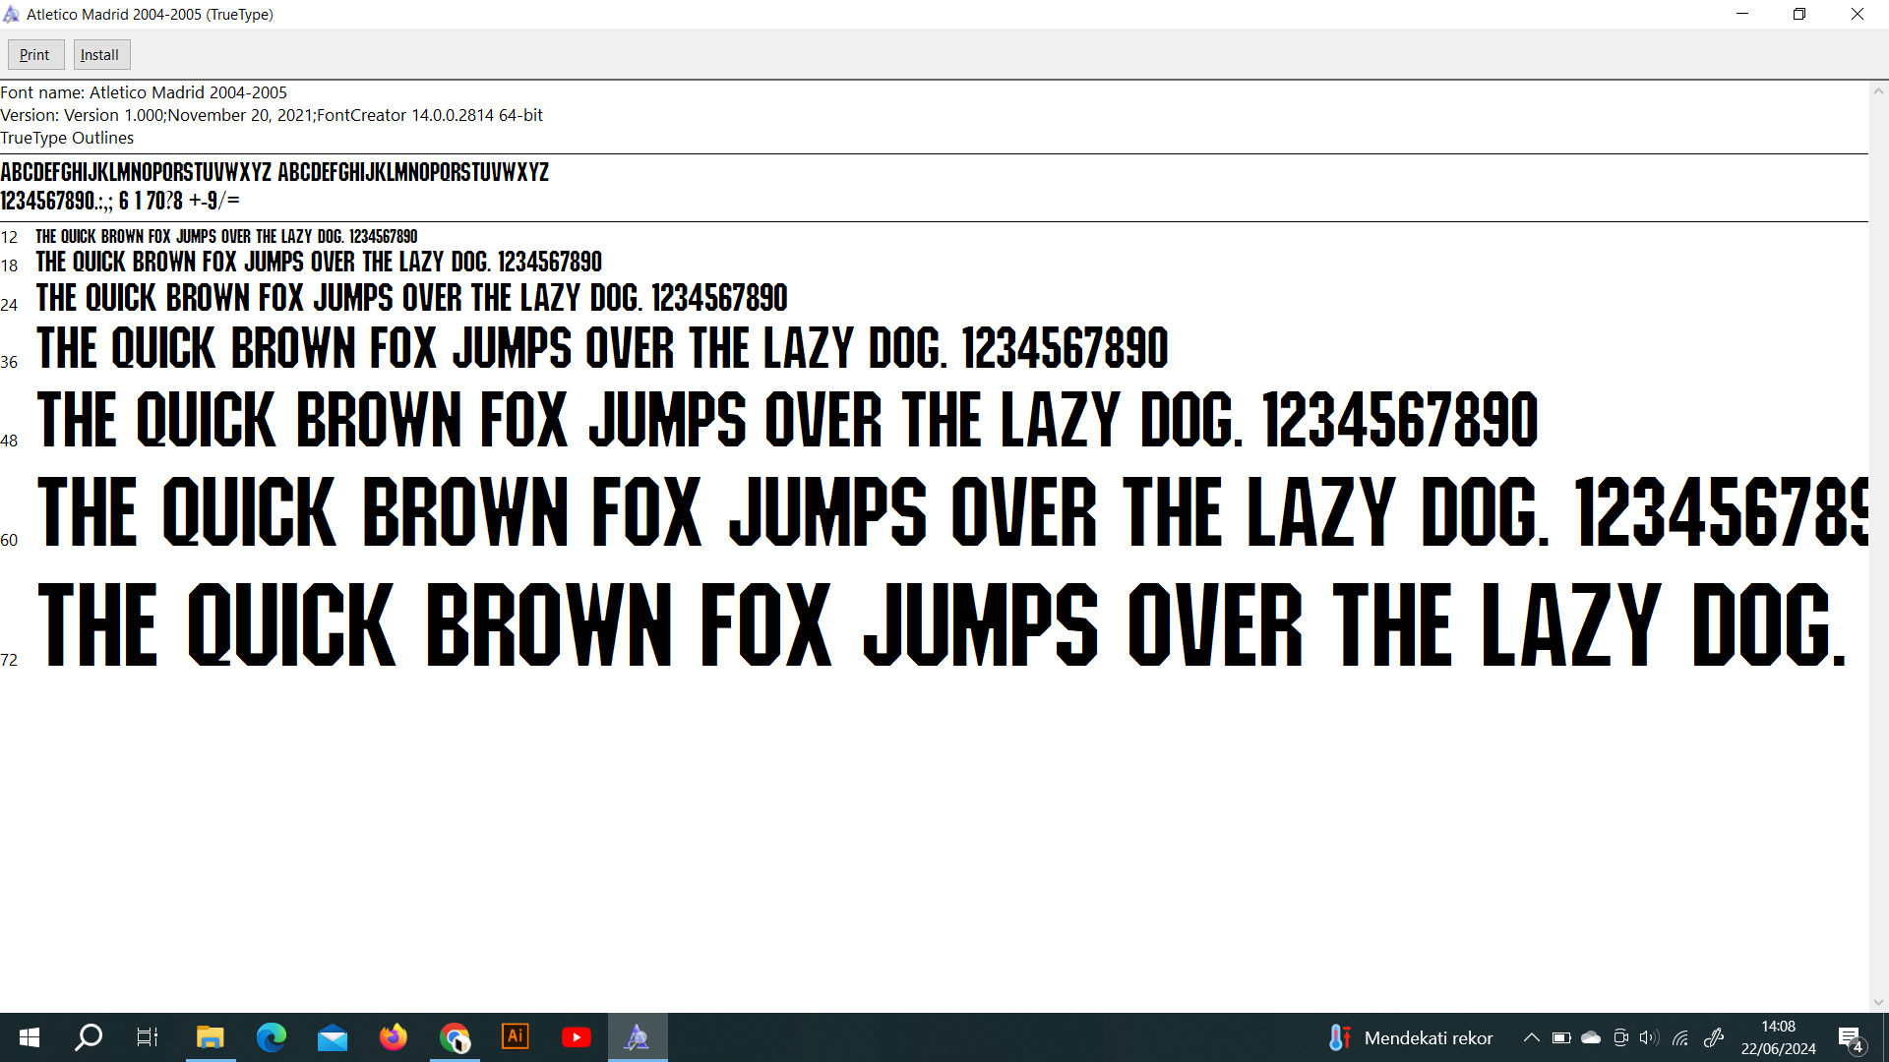Click the scrollbar down arrow
Viewport: 1889px width, 1062px height.
[1878, 1002]
